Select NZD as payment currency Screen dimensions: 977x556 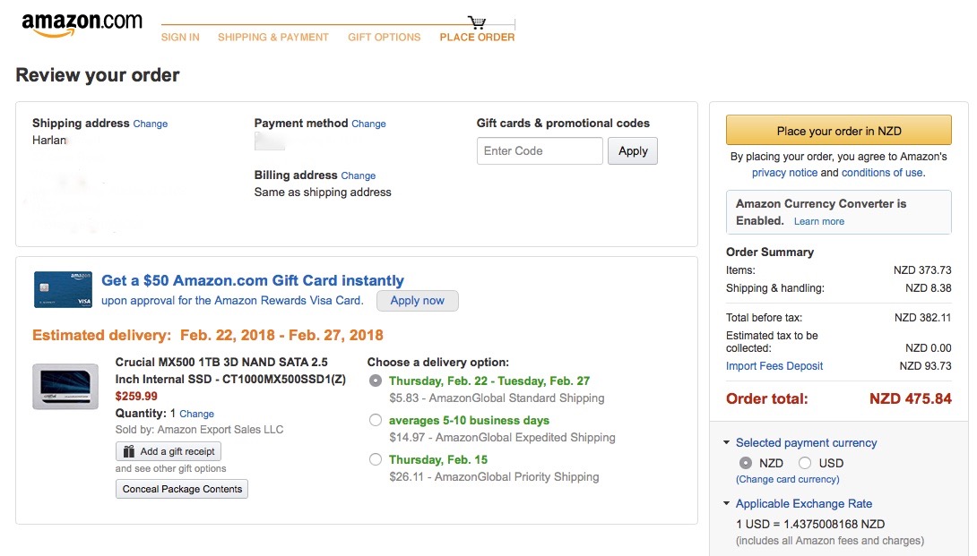[745, 463]
